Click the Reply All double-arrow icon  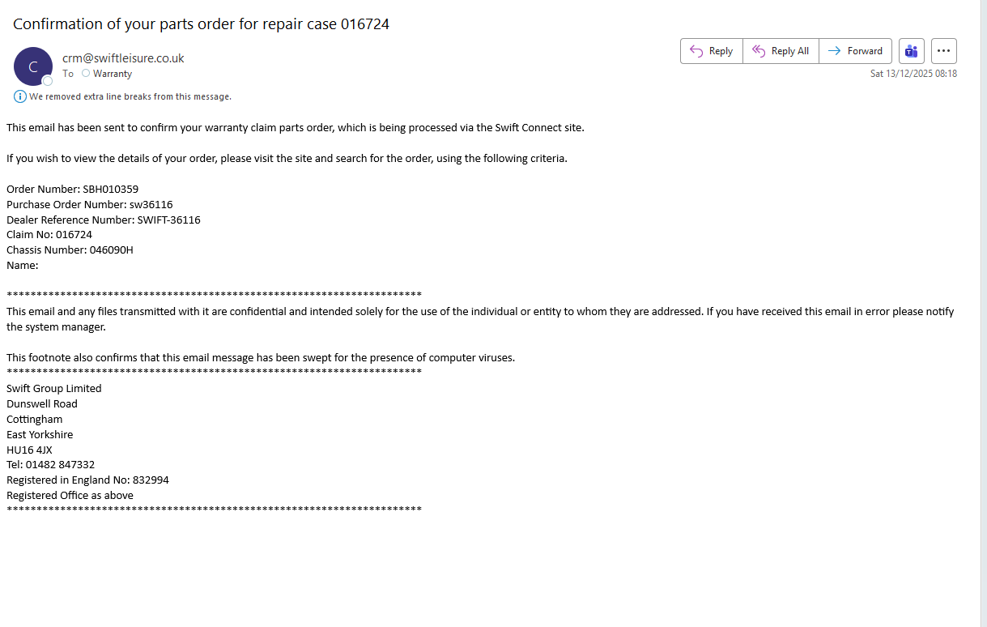pos(759,51)
